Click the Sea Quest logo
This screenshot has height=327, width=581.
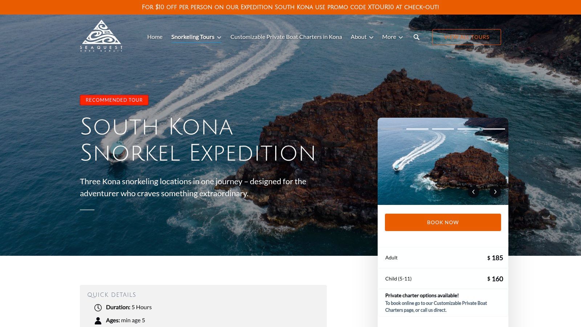[101, 36]
